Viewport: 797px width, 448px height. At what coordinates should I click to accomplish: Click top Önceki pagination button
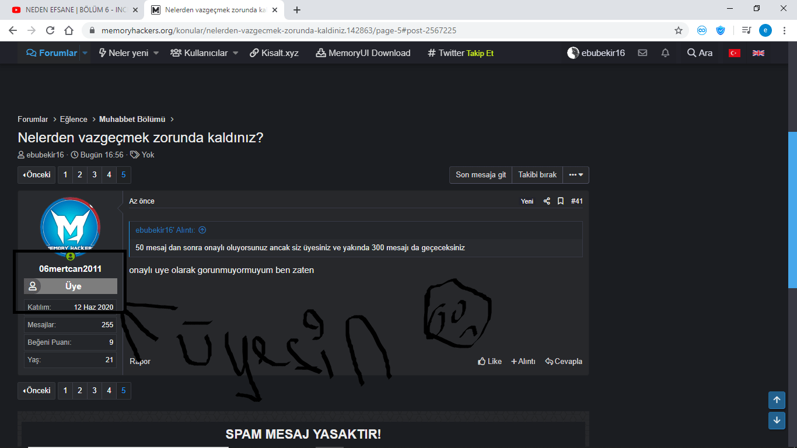click(37, 175)
